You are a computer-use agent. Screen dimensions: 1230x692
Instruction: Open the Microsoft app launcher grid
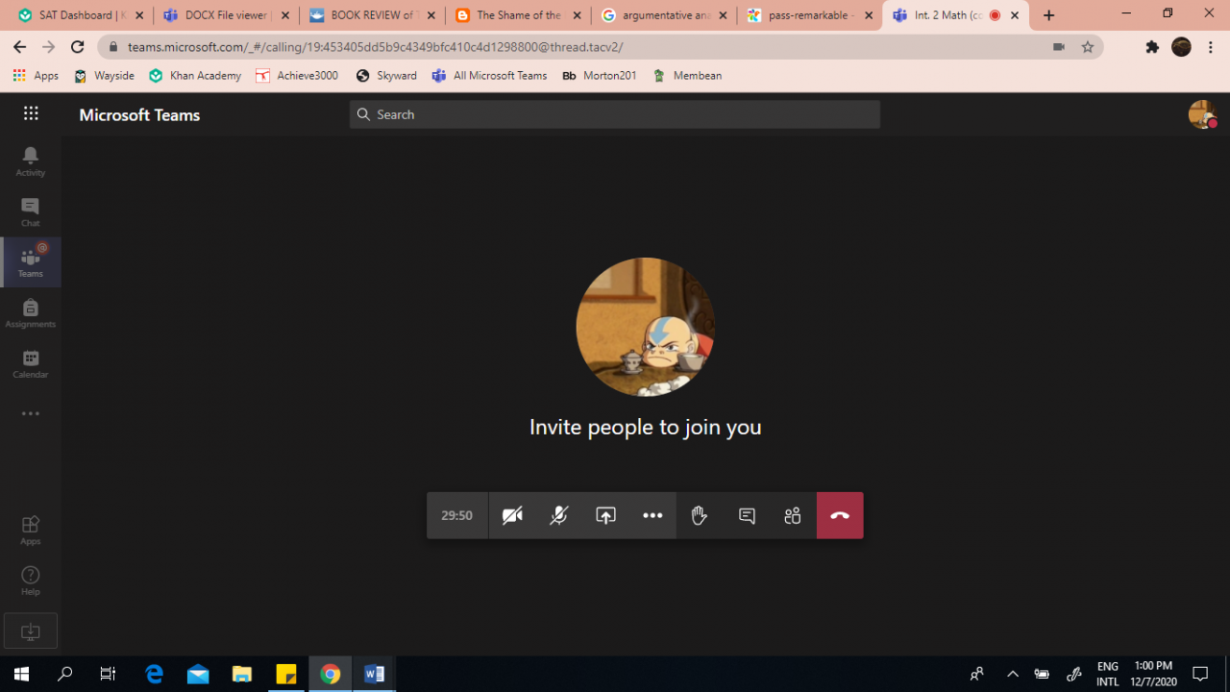click(x=31, y=113)
